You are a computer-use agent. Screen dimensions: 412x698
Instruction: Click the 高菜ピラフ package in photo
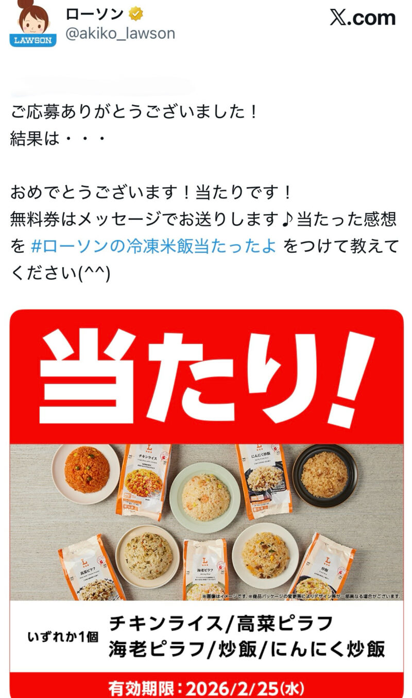tap(91, 567)
